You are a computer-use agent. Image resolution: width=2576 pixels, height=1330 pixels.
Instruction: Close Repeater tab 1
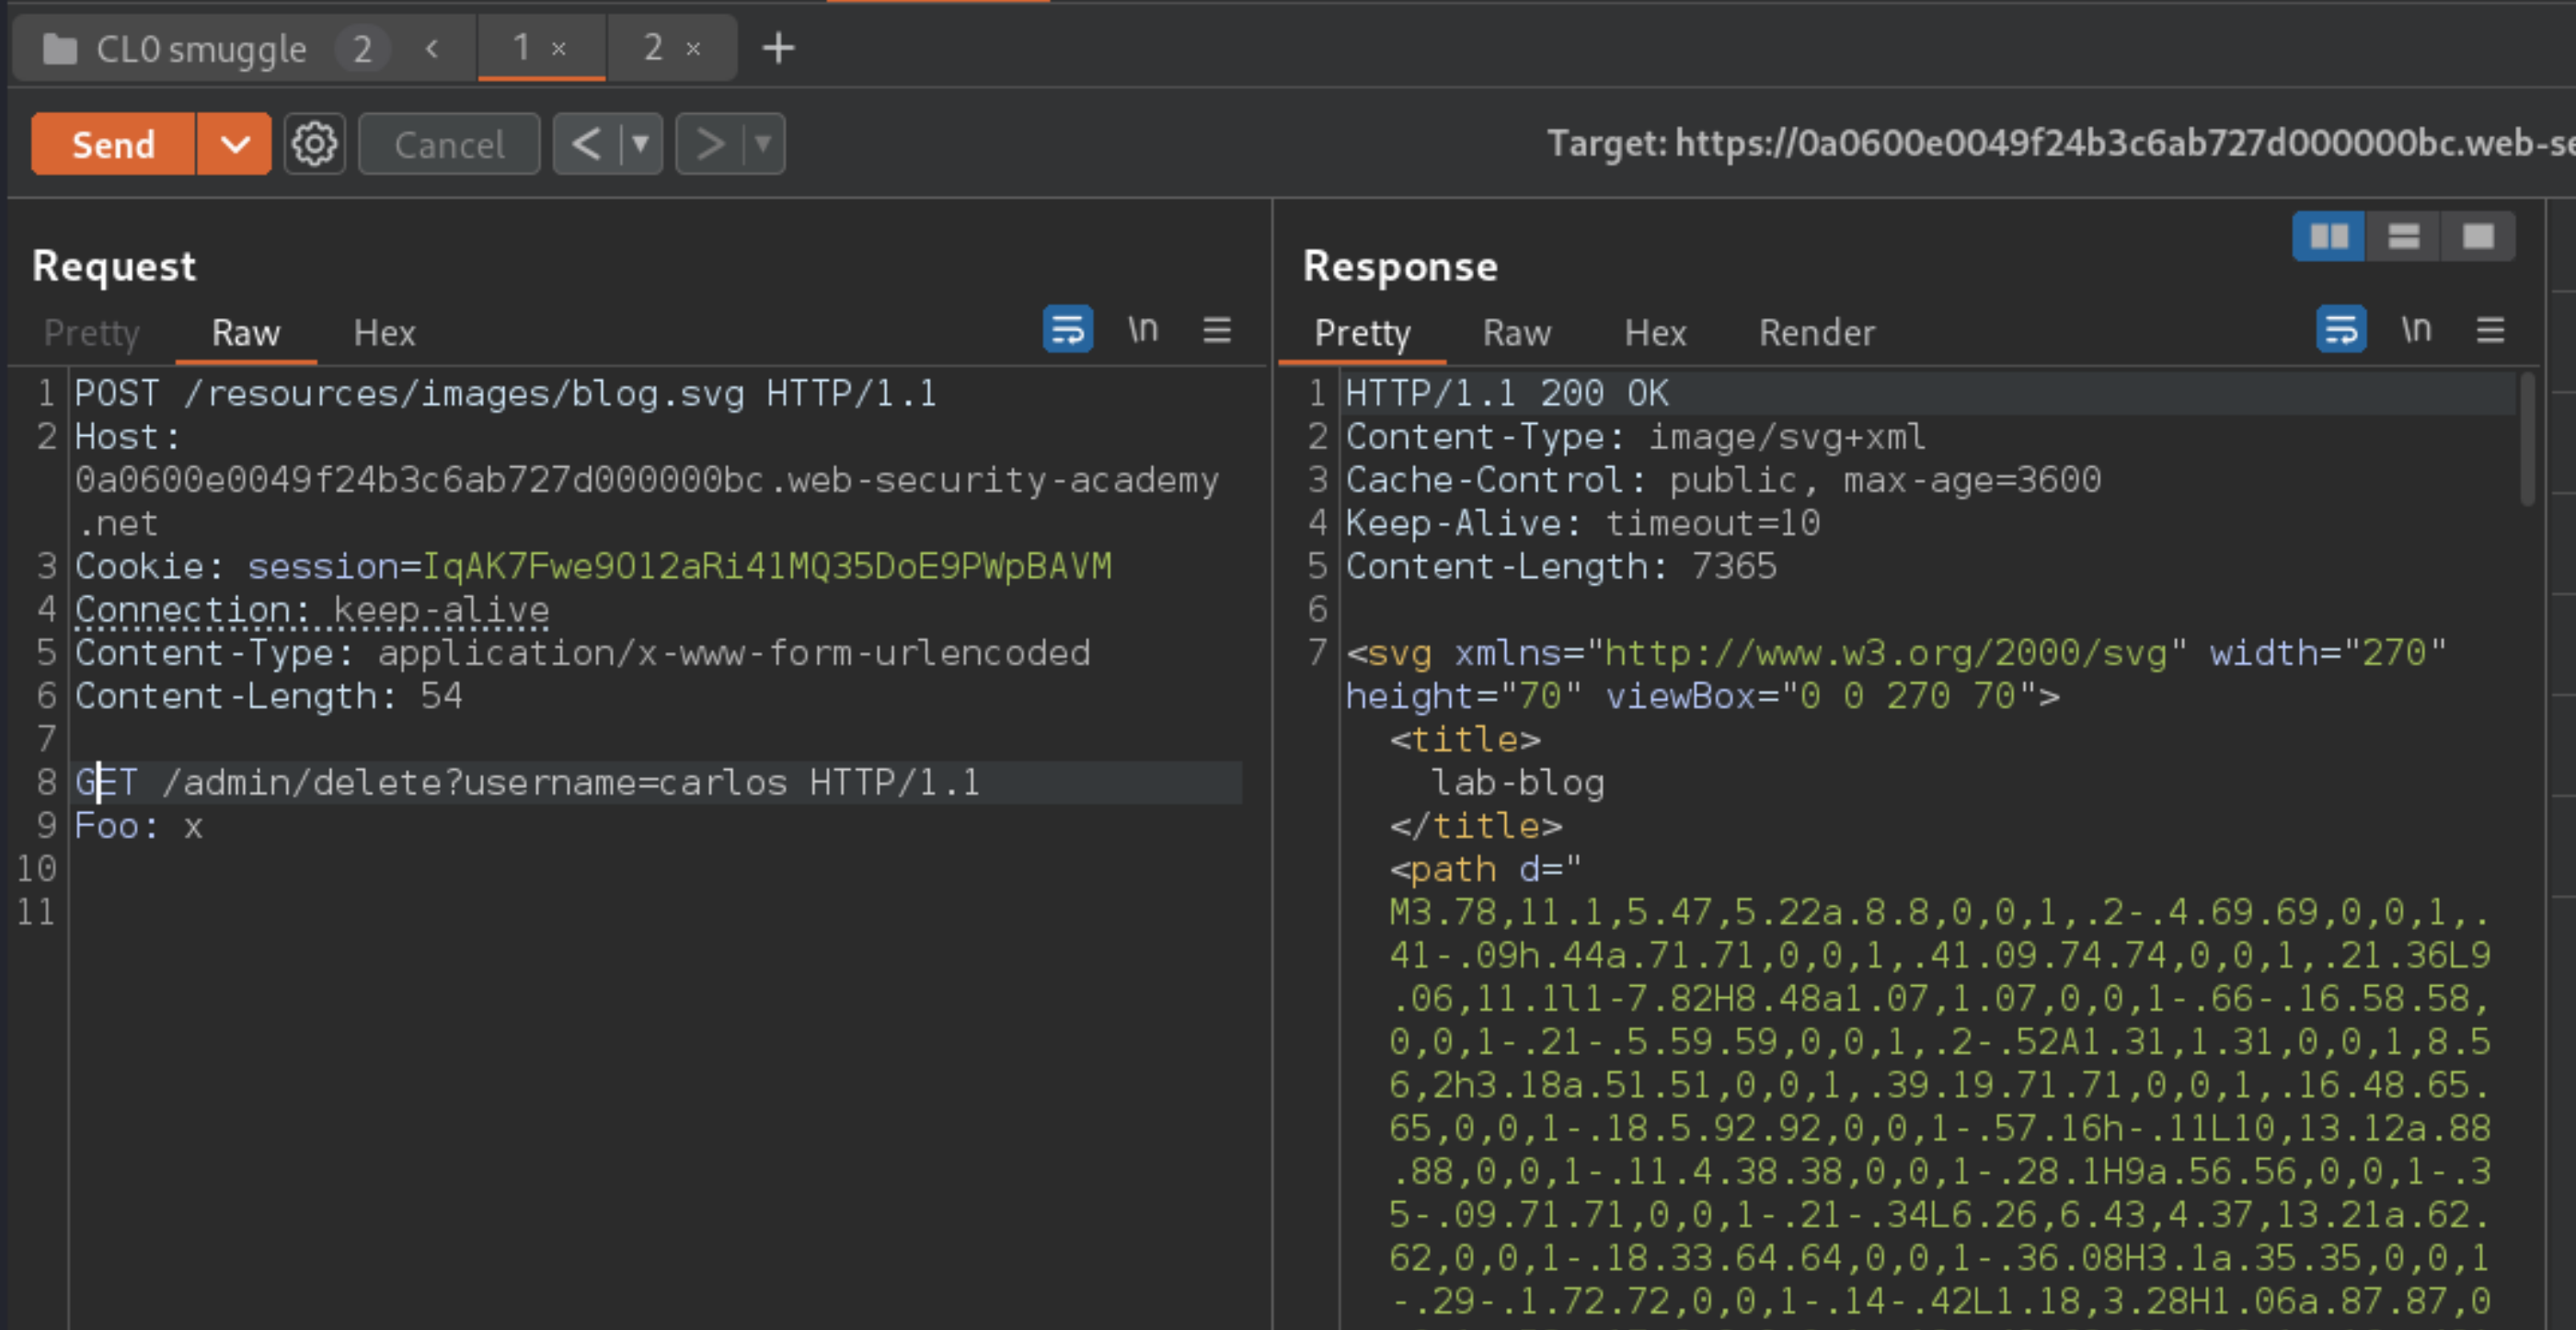(559, 48)
